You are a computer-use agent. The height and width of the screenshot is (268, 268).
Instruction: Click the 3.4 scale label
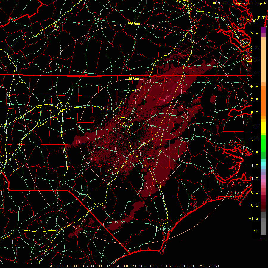coord(255,139)
